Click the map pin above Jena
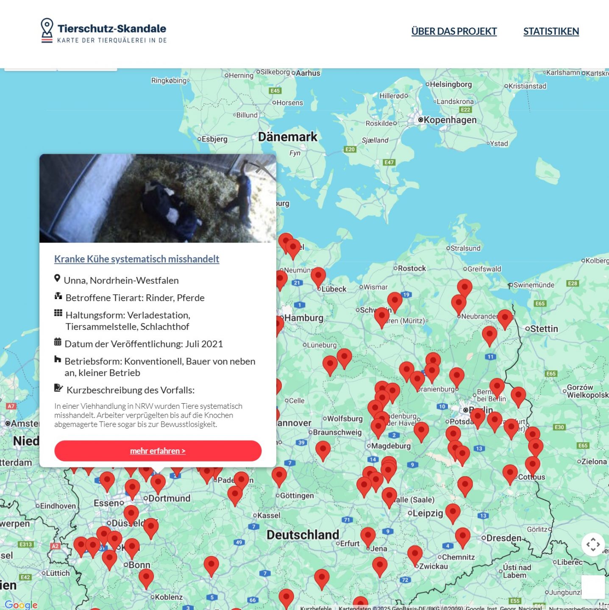 [x=367, y=535]
